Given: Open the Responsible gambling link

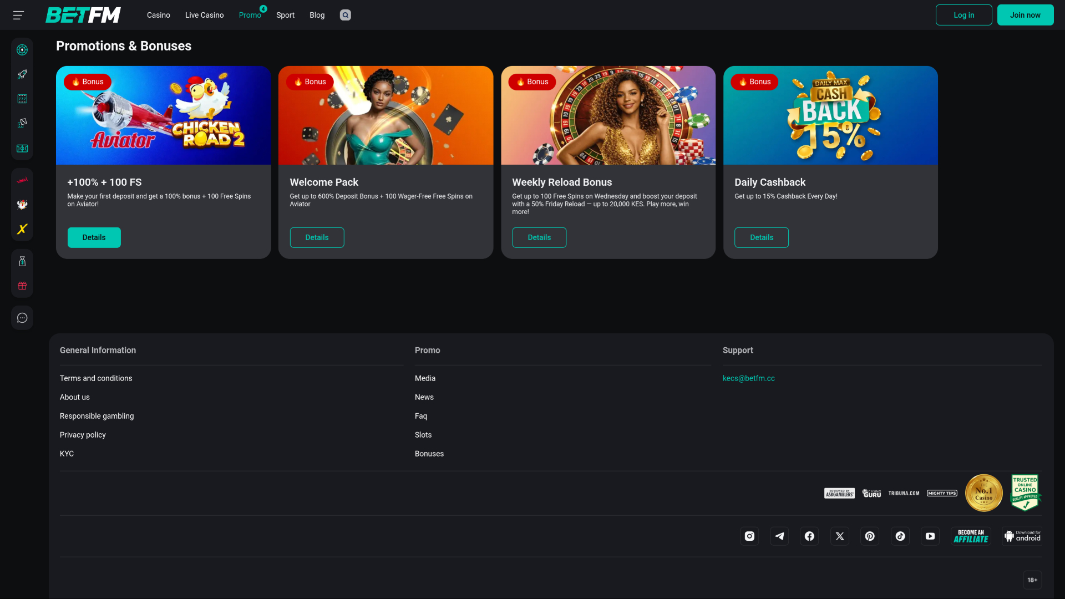Looking at the screenshot, I should [x=97, y=416].
